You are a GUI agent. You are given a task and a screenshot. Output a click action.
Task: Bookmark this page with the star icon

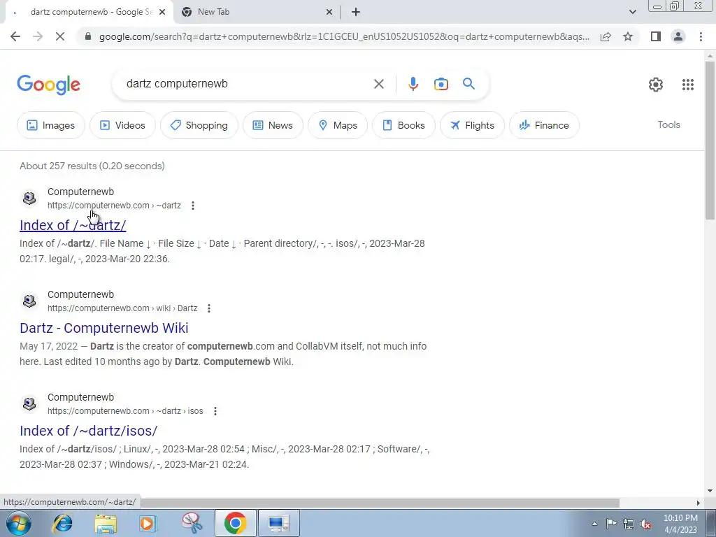click(628, 36)
